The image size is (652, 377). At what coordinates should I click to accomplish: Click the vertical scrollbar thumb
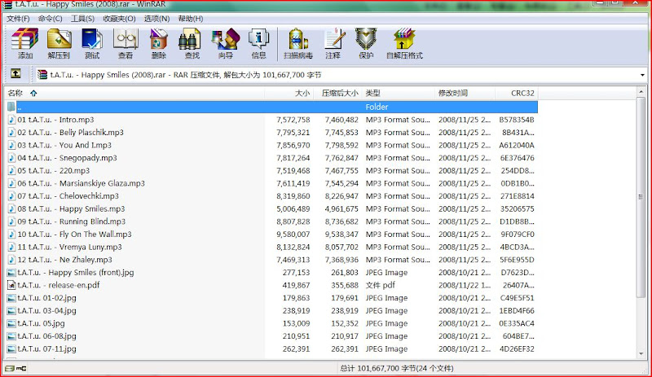click(x=641, y=197)
